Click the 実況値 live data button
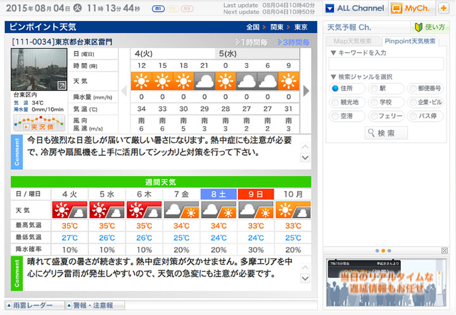 coord(39,126)
